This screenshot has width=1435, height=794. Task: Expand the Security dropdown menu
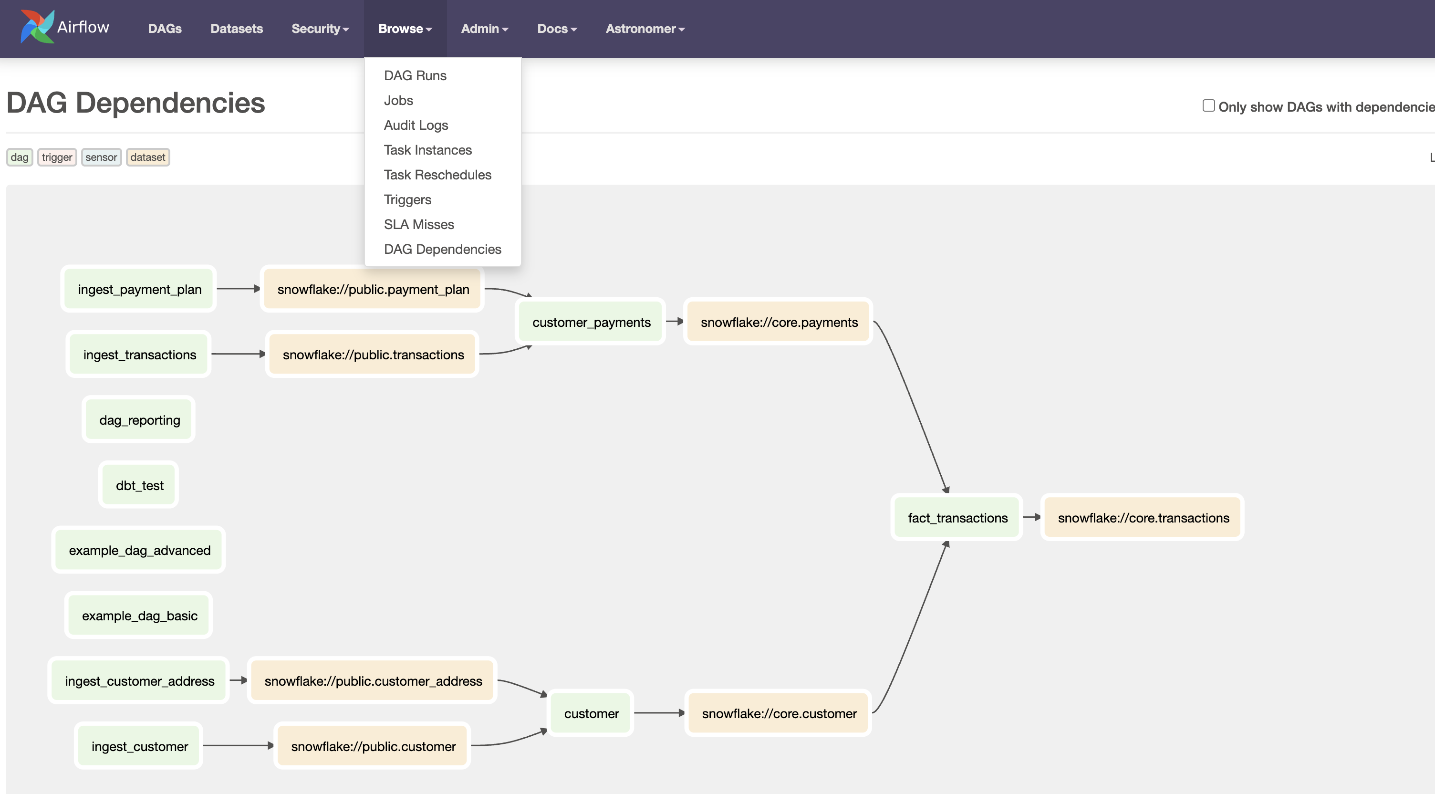click(320, 29)
